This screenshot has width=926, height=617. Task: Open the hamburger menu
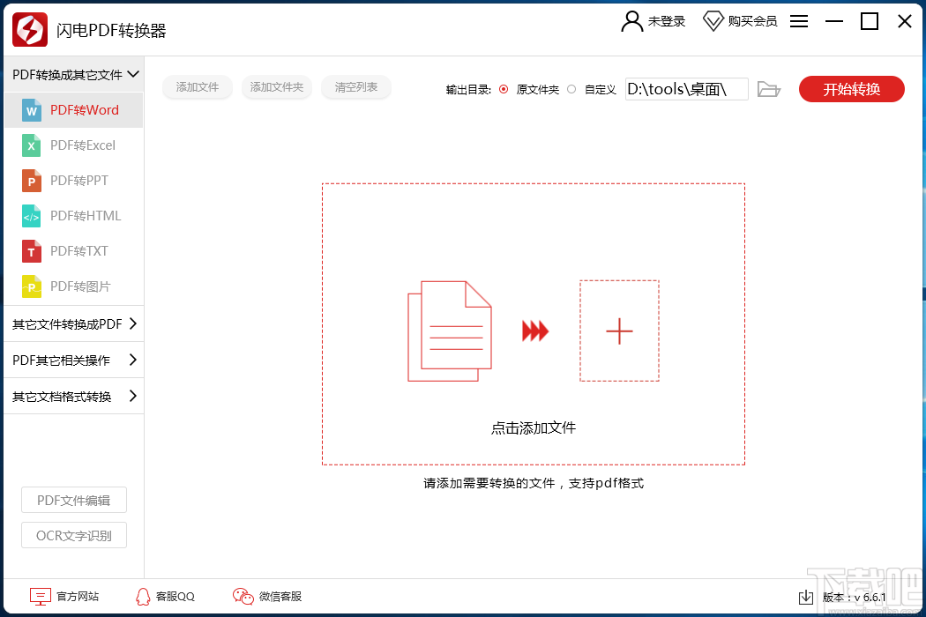pyautogui.click(x=798, y=21)
